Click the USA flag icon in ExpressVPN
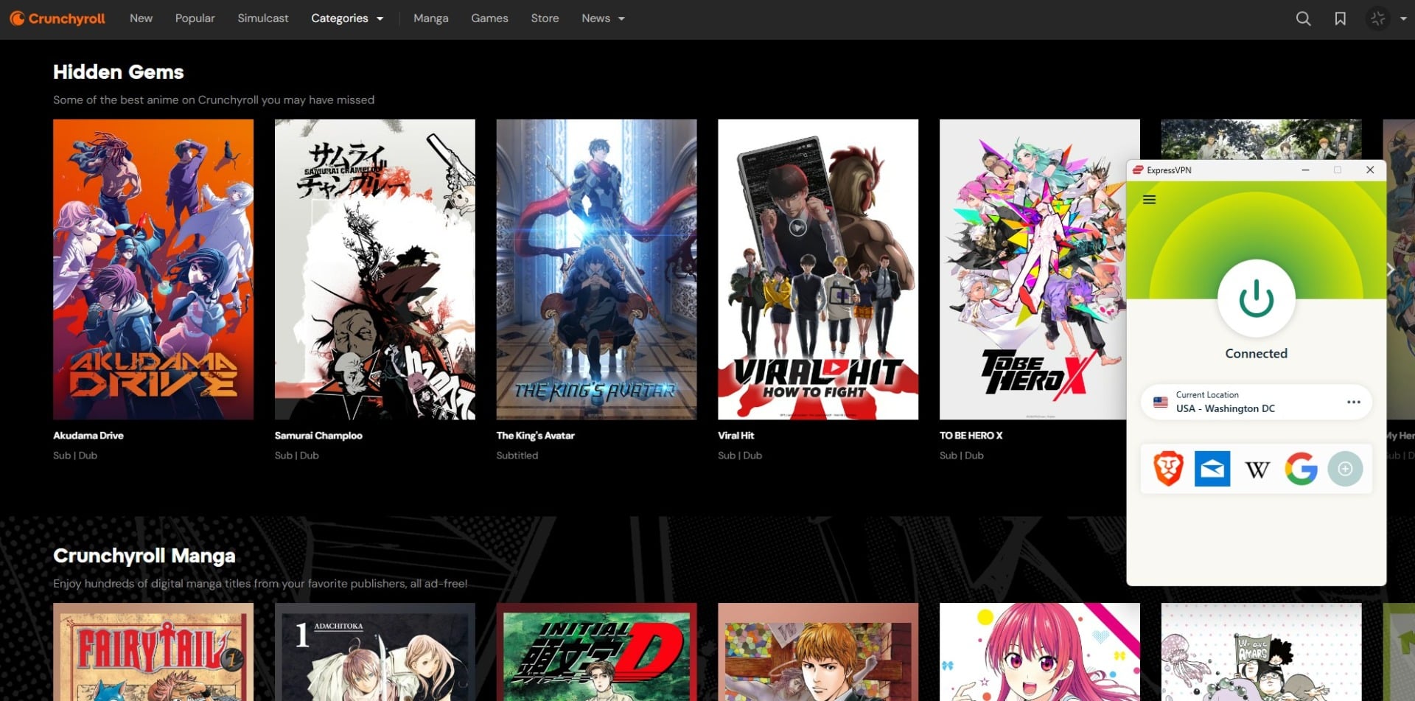 point(1160,402)
